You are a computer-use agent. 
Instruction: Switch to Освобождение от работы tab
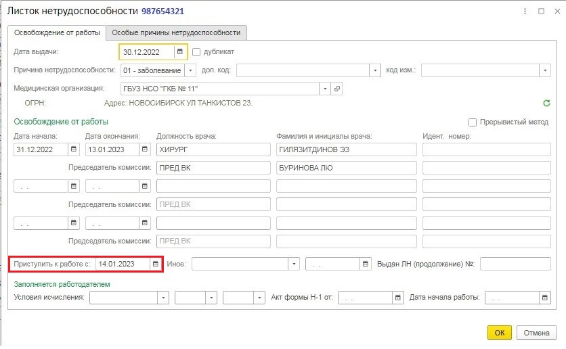(57, 33)
